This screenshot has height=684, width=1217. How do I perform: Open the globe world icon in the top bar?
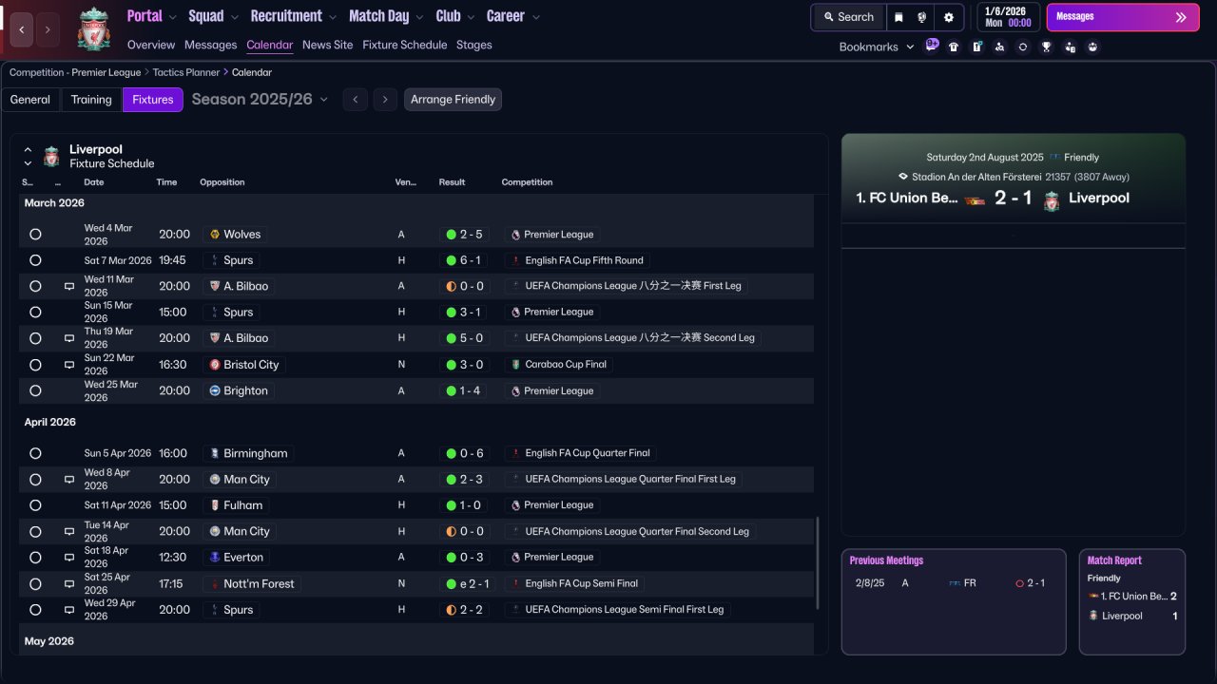tap(922, 17)
